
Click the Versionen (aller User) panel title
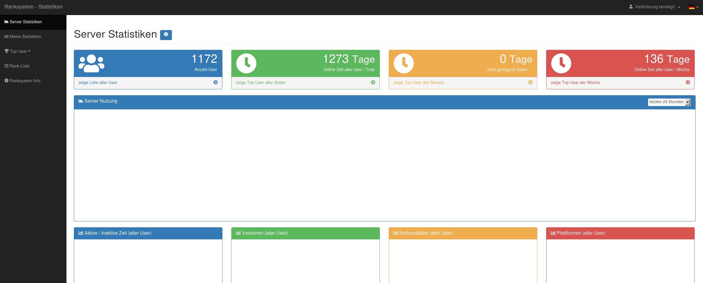[x=265, y=233]
